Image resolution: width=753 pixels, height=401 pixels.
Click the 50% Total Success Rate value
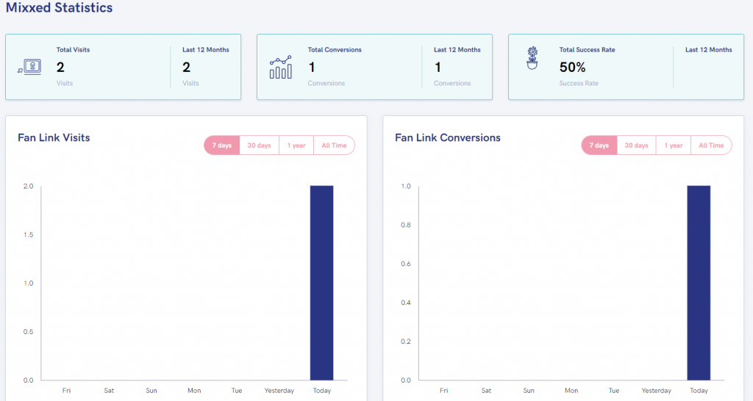[572, 68]
